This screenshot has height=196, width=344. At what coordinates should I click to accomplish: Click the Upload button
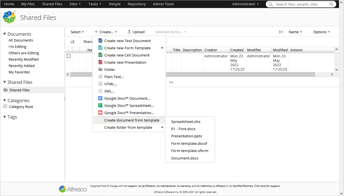(x=136, y=32)
